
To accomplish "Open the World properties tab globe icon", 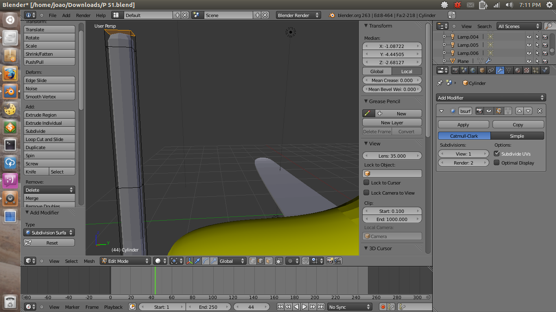I will [473, 70].
